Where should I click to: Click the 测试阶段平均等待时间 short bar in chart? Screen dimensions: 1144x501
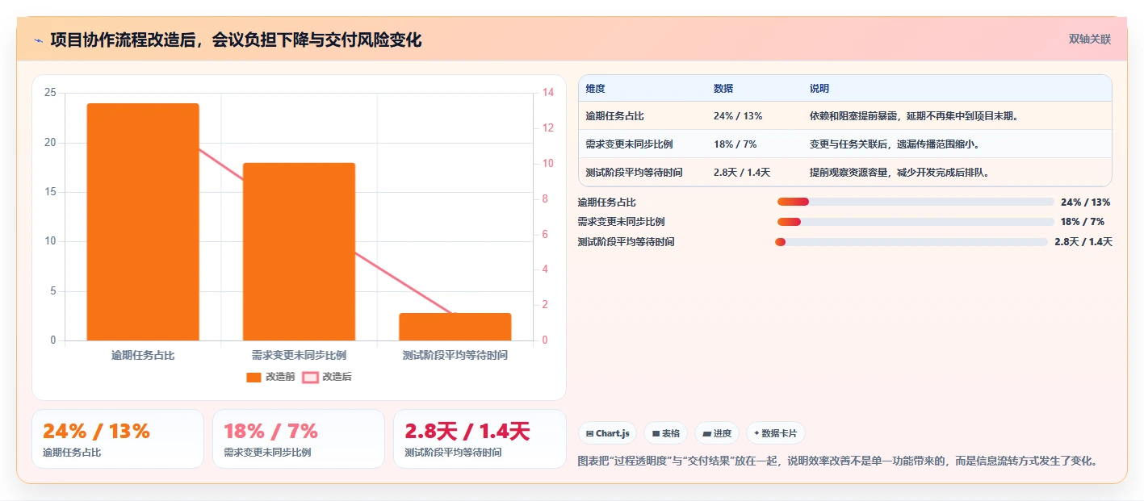455,327
